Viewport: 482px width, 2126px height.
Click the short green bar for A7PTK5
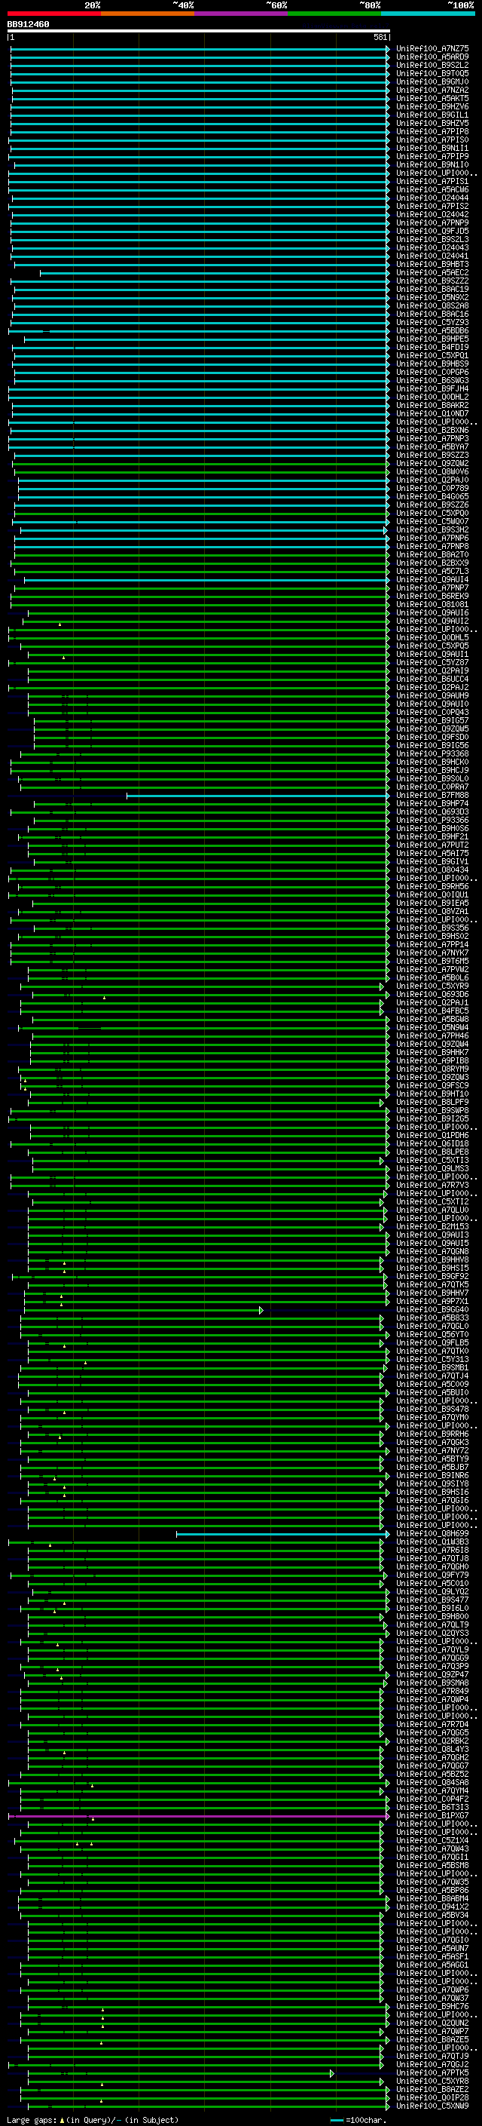182,2072
